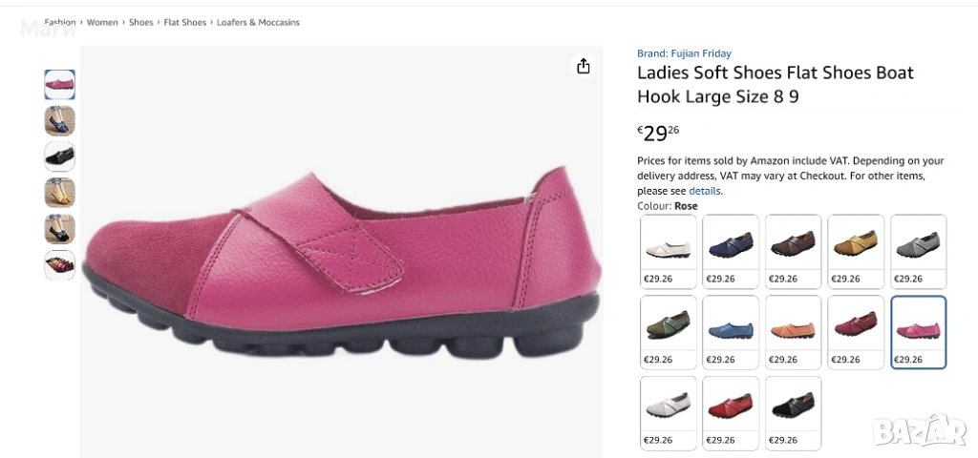978x458 pixels.
Task: Follow the VAT "details" link
Action: pos(705,191)
